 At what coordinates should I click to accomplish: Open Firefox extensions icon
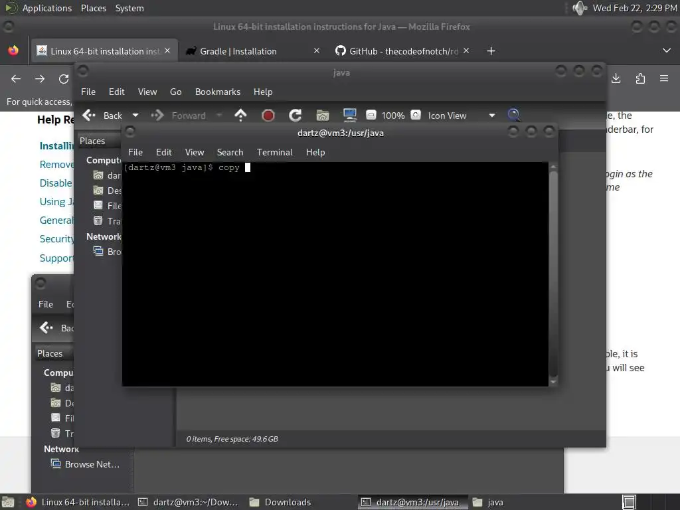click(640, 78)
